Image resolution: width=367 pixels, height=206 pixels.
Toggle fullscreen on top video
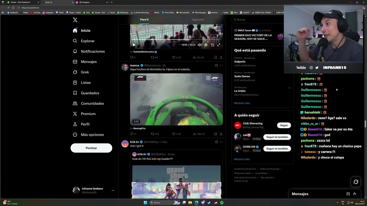(x=219, y=45)
